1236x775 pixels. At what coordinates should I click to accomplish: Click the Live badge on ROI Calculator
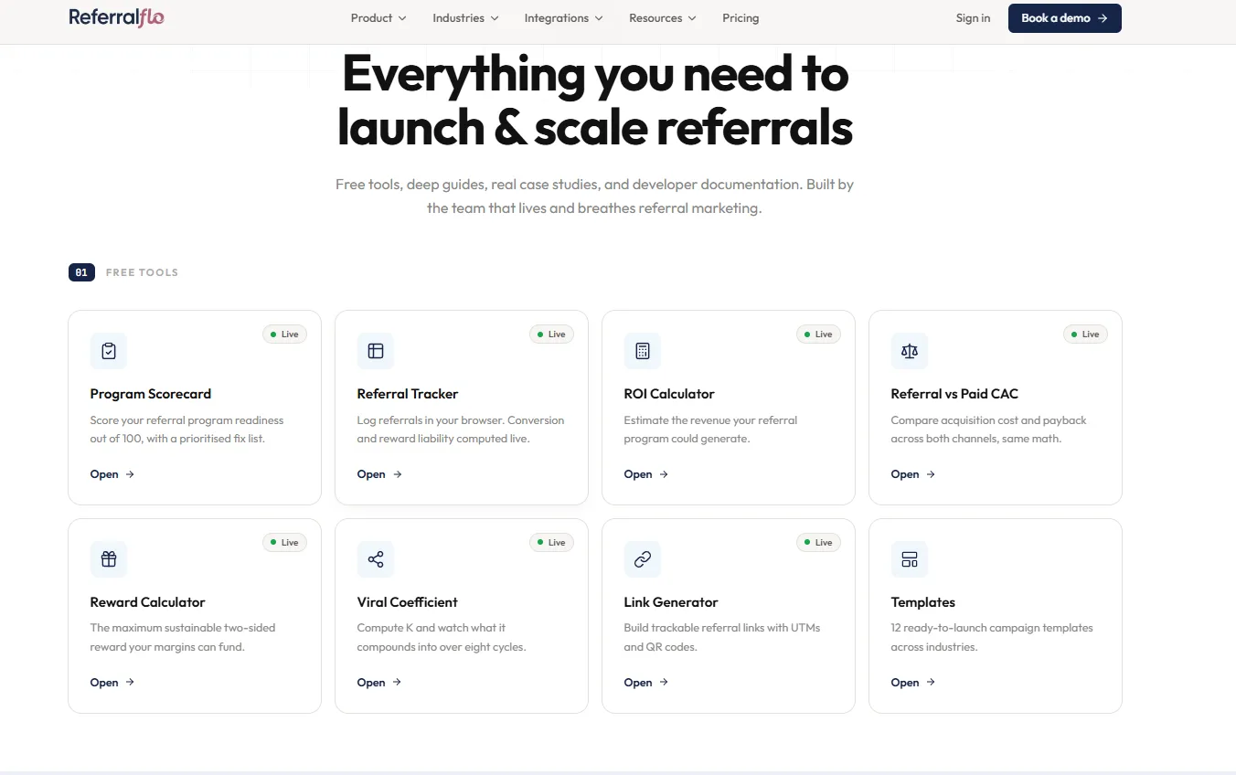[818, 334]
